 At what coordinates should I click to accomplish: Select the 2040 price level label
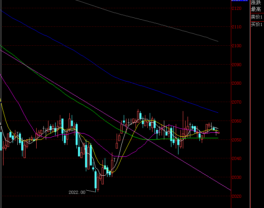236,158
